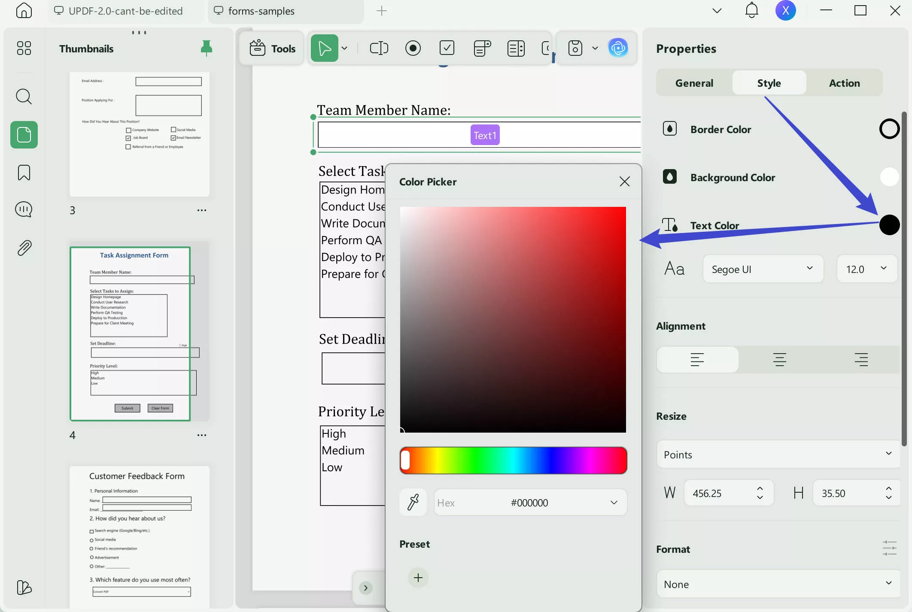912x612 pixels.
Task: Click the eyedropper color sampler
Action: point(413,502)
